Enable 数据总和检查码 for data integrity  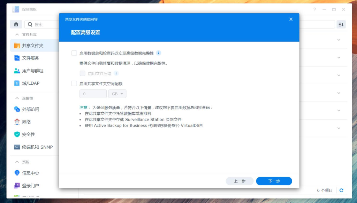click(74, 53)
